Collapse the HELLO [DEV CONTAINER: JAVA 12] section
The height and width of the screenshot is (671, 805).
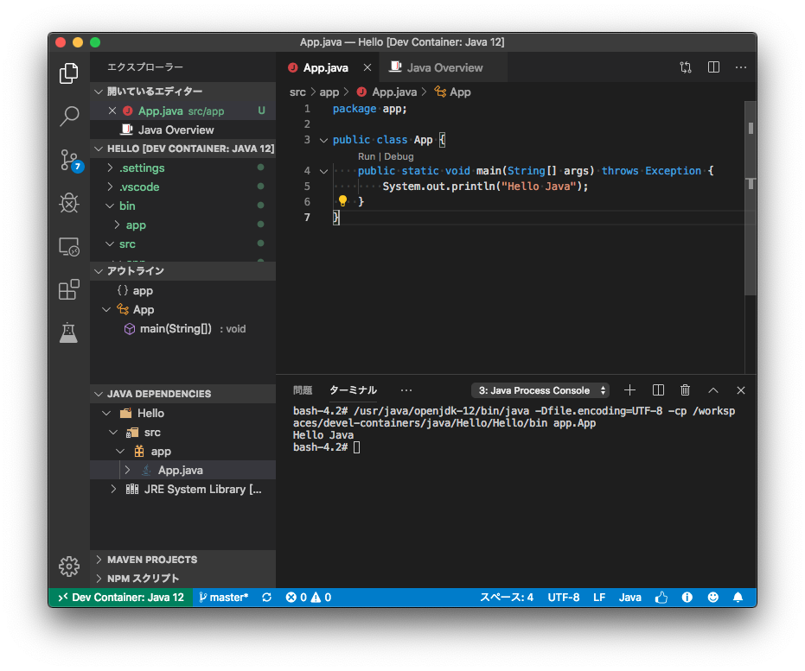pos(99,149)
